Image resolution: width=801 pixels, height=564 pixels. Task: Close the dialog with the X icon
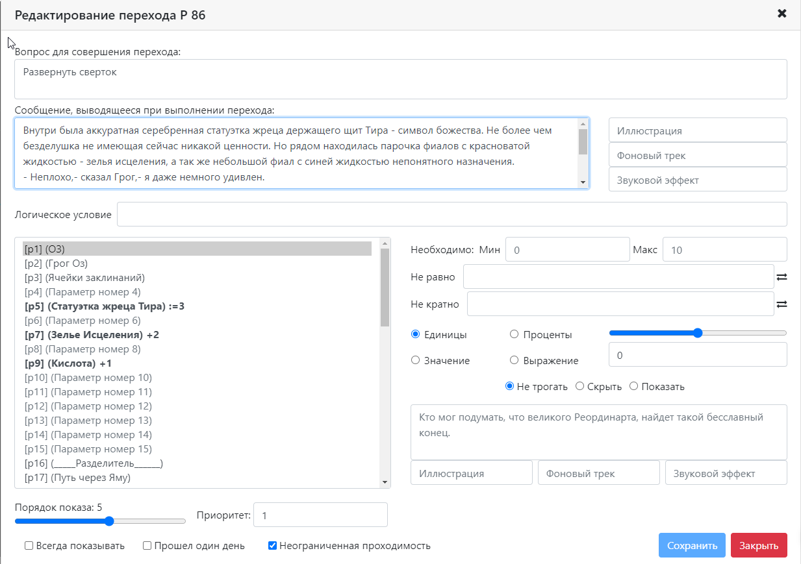[782, 14]
